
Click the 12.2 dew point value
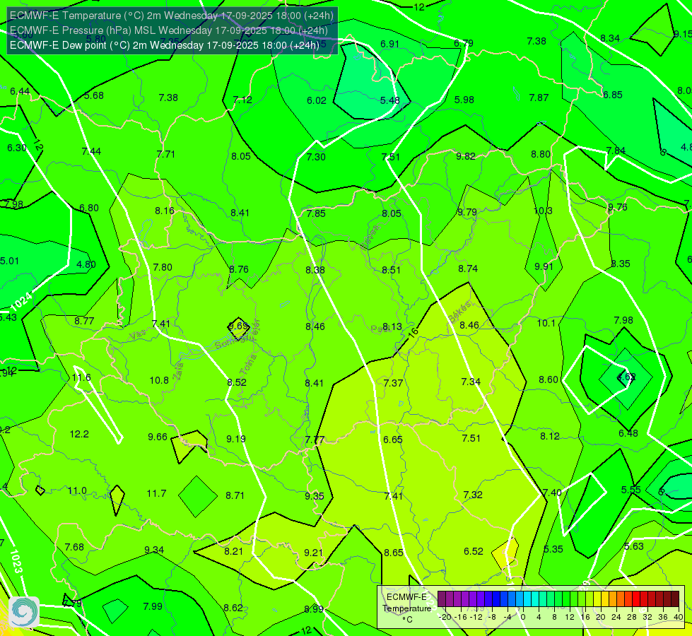[x=79, y=435]
